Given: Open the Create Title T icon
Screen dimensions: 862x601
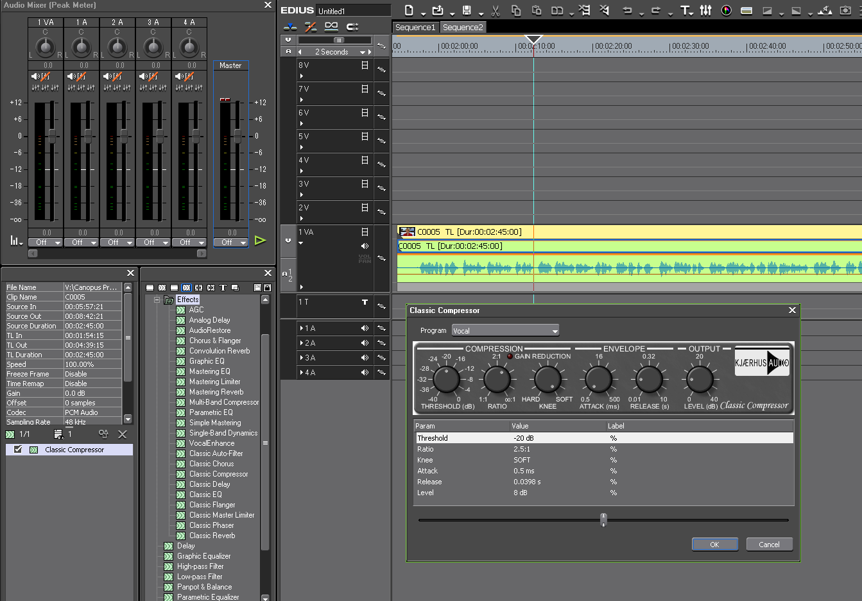Looking at the screenshot, I should pyautogui.click(x=685, y=10).
